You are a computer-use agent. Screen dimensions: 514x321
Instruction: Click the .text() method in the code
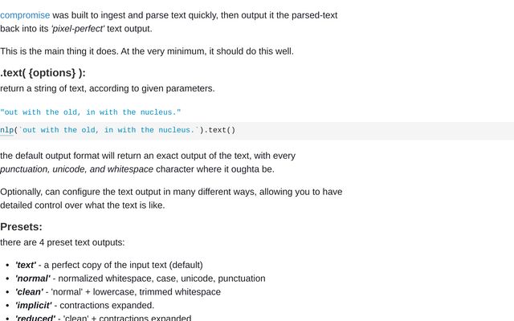(x=219, y=130)
